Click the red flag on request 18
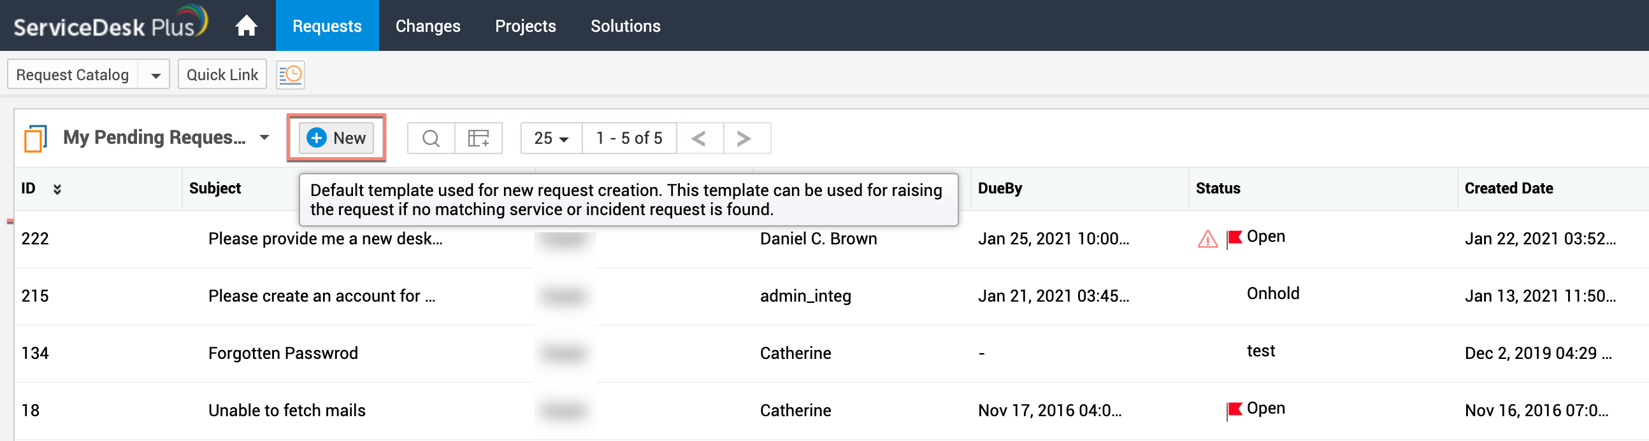This screenshot has width=1649, height=441. (x=1234, y=410)
